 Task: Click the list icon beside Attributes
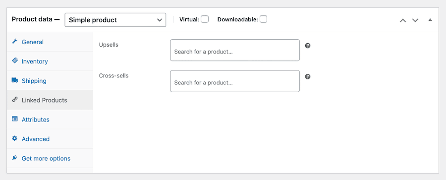pyautogui.click(x=15, y=119)
